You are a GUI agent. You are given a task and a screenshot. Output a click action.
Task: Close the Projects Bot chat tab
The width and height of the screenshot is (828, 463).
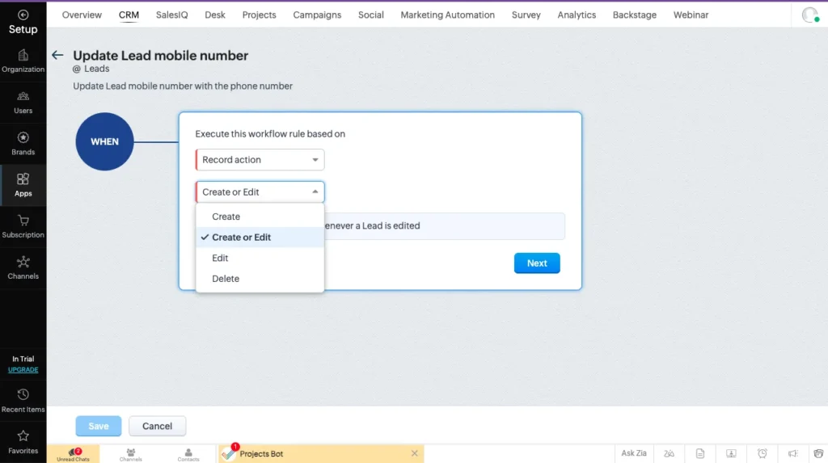415,454
